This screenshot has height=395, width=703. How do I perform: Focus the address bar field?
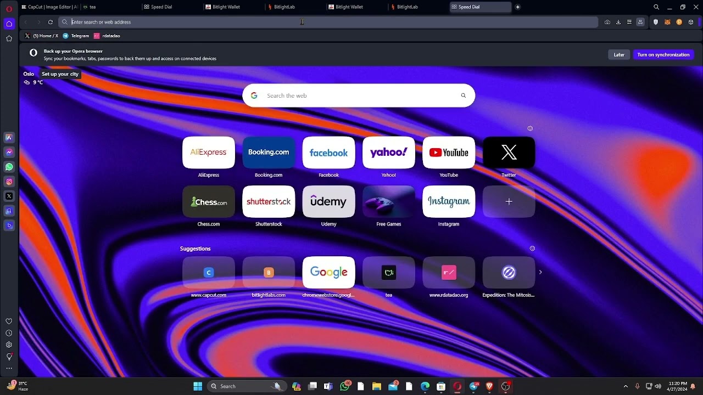328,22
